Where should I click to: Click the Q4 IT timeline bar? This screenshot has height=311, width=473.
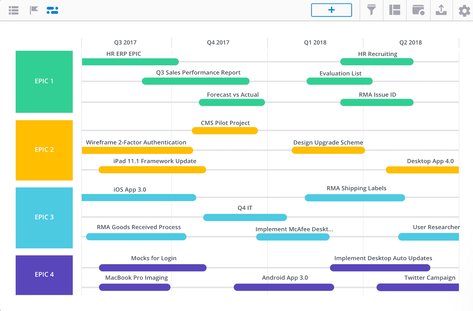[245, 218]
